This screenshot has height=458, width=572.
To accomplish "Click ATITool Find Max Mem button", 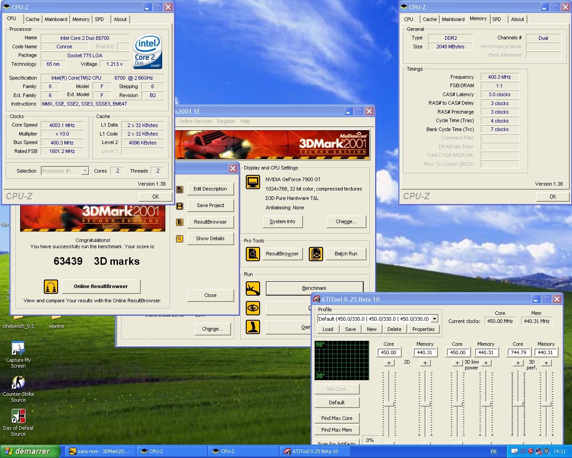I will pos(336,430).
